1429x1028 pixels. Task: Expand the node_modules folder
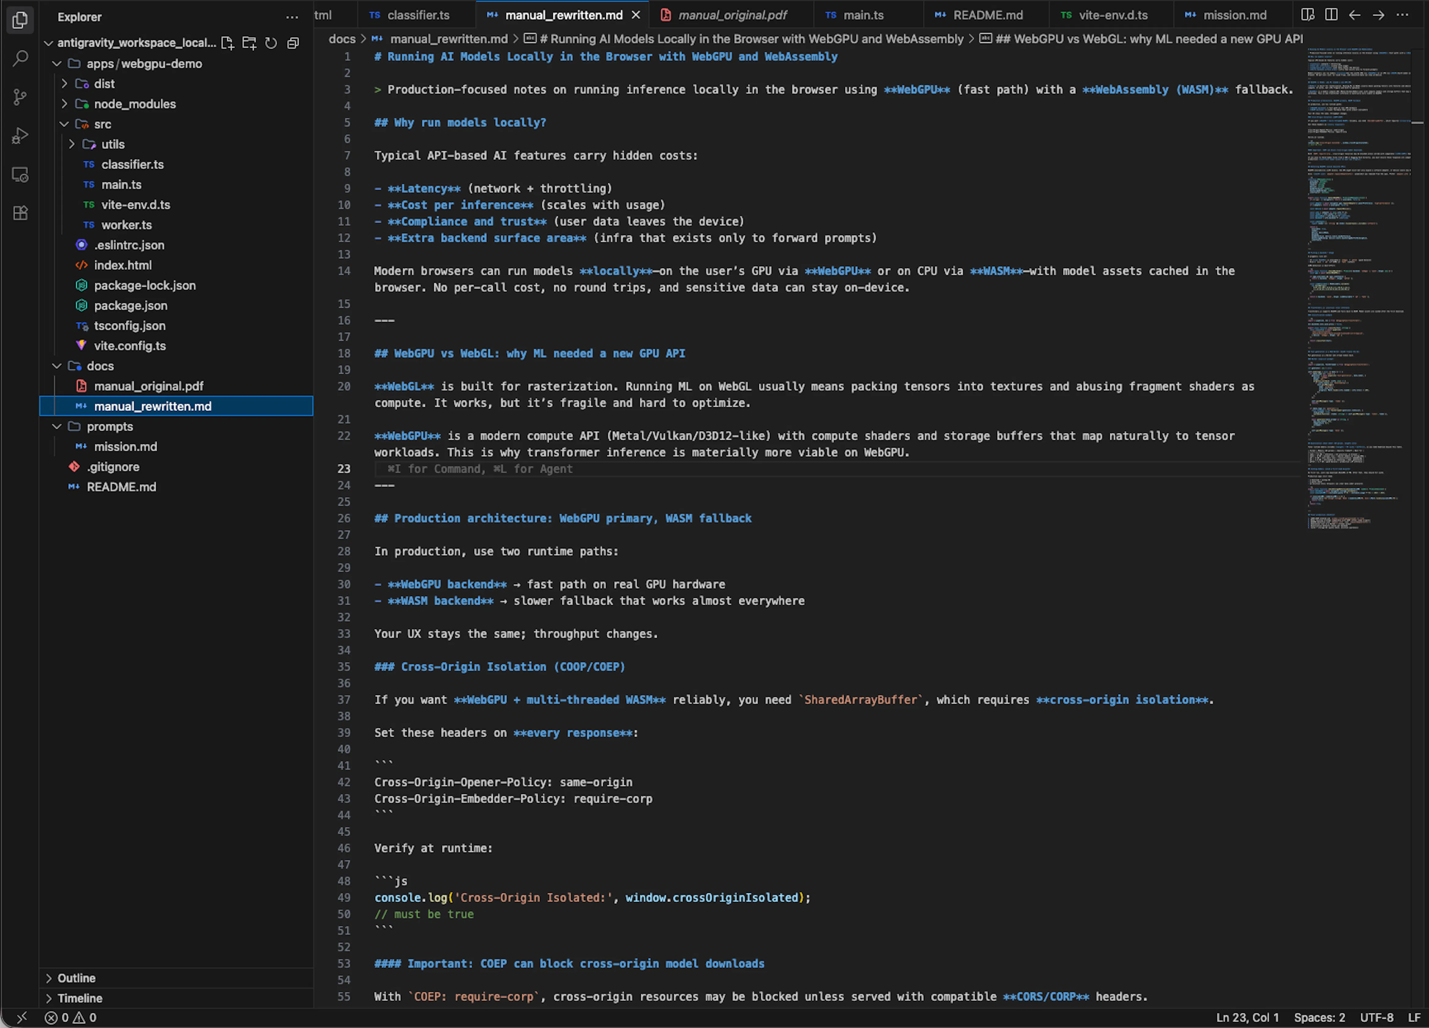[x=134, y=104]
